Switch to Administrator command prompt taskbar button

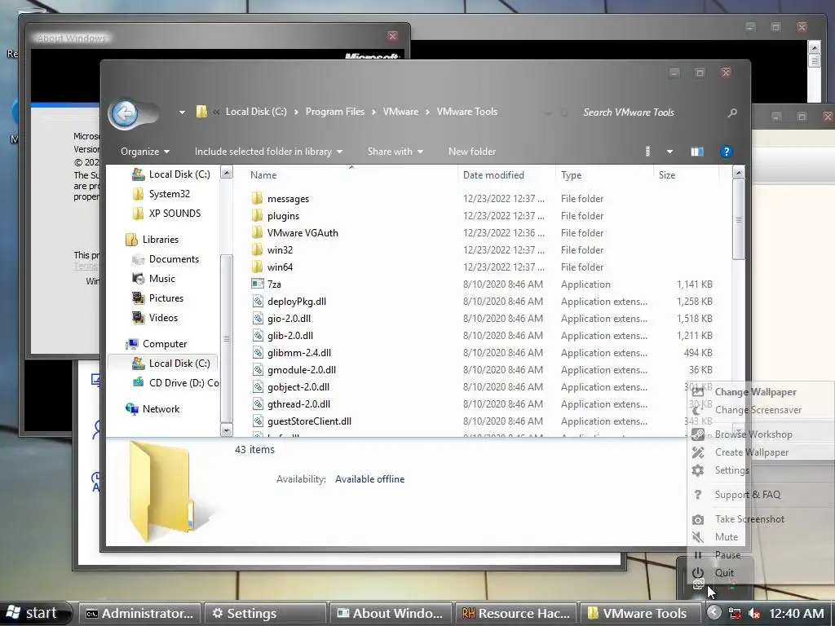pos(140,613)
